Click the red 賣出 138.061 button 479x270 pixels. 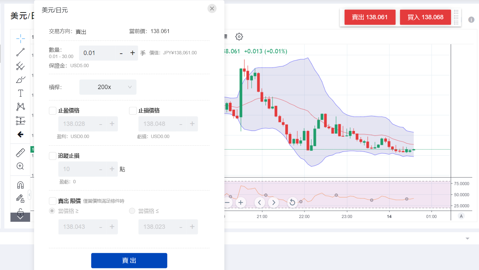[369, 17]
